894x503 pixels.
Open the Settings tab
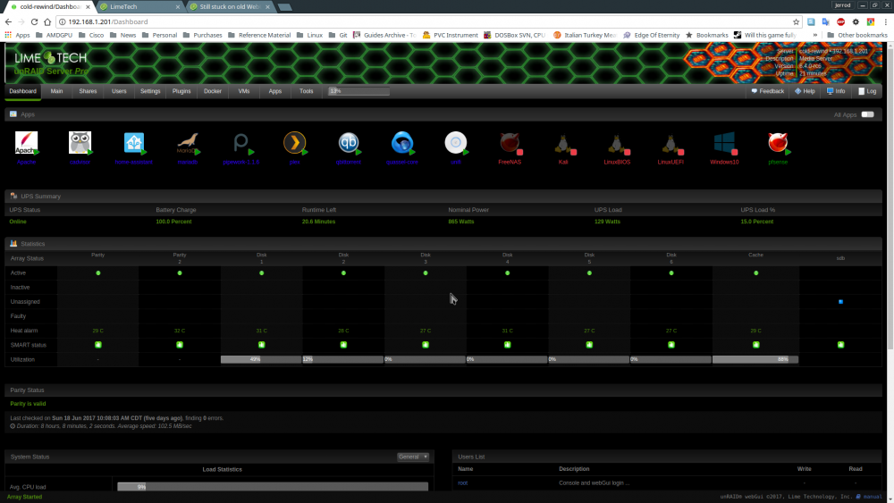pos(150,91)
